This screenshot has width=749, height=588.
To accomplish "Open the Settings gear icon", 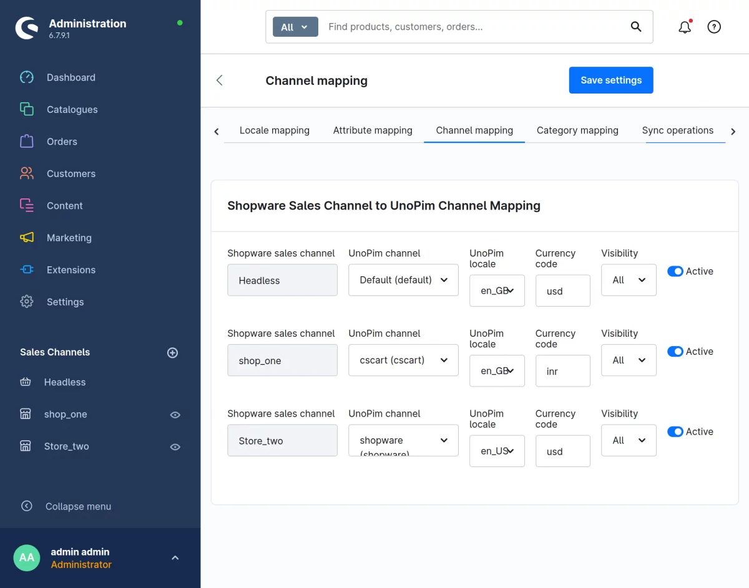I will click(27, 302).
